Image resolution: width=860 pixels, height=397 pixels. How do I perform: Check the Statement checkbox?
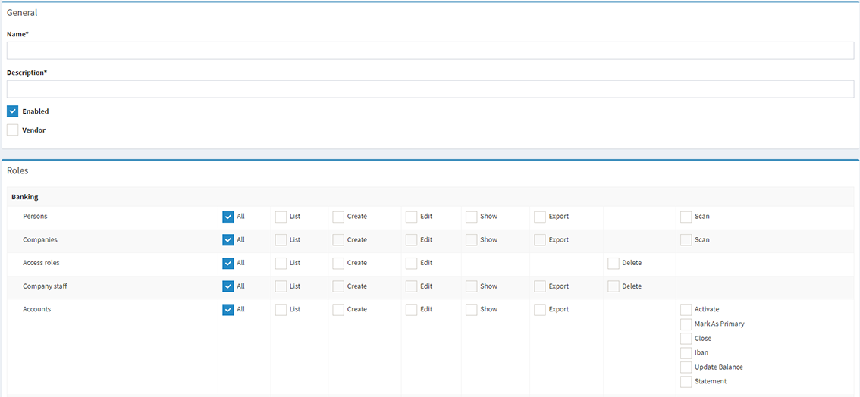[x=686, y=382]
